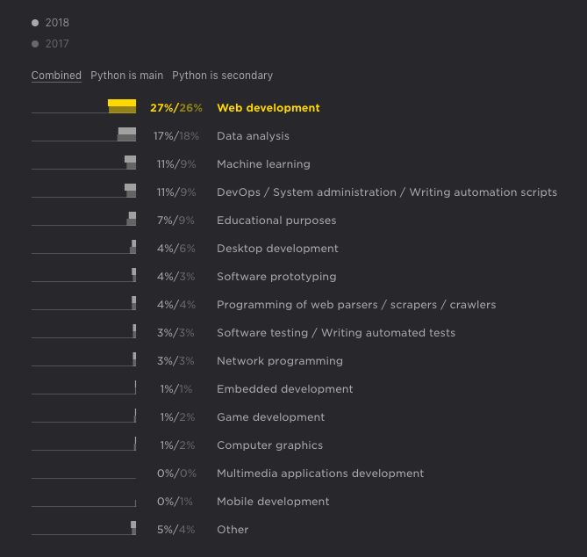Click the Desktop development bar
The width and height of the screenshot is (587, 557).
pyautogui.click(x=133, y=248)
